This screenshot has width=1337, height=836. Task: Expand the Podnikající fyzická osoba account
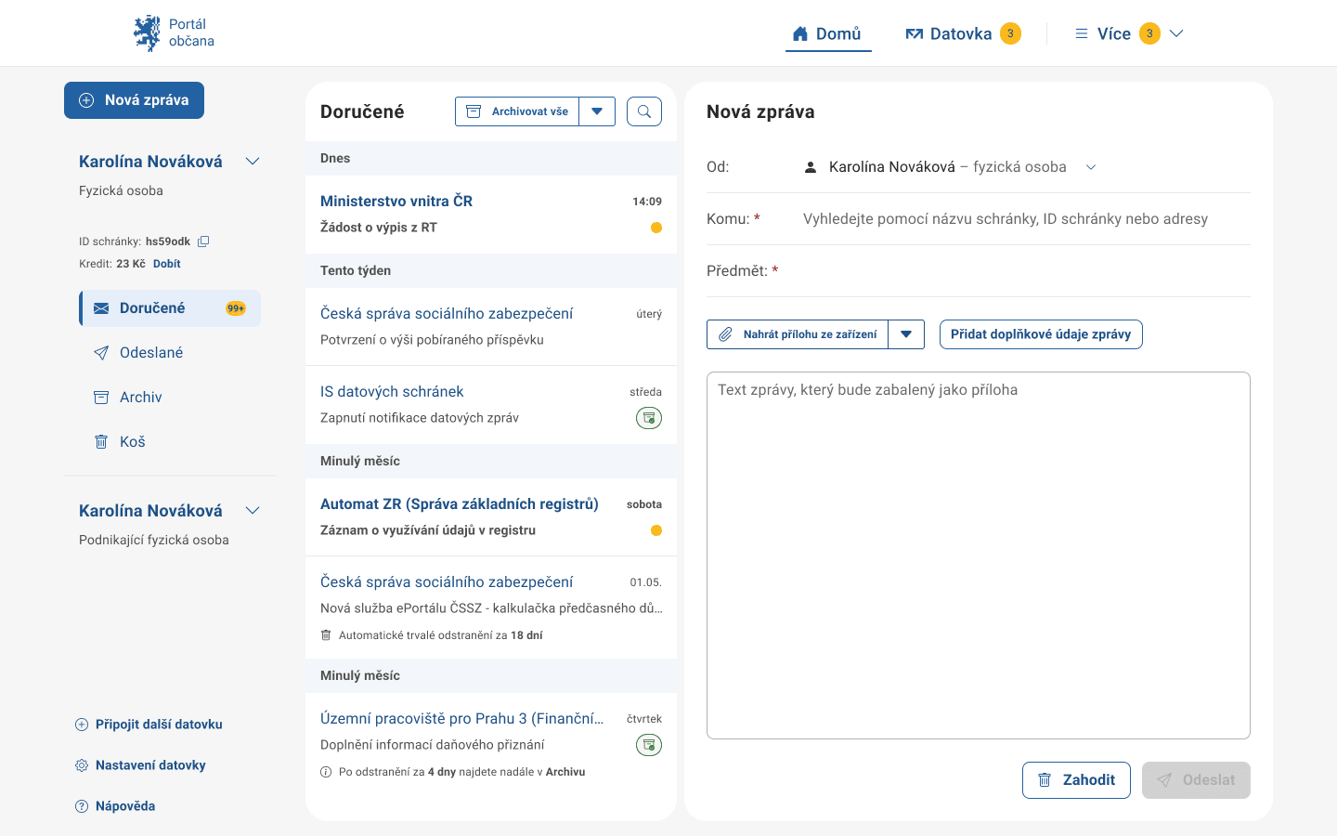253,511
